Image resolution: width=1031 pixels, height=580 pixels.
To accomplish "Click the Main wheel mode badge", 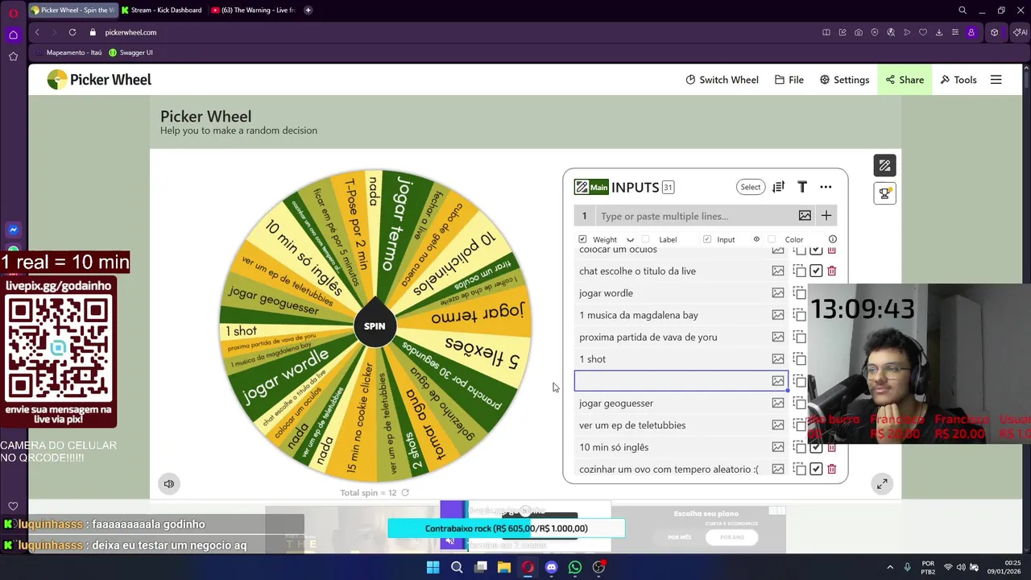I will pyautogui.click(x=591, y=187).
